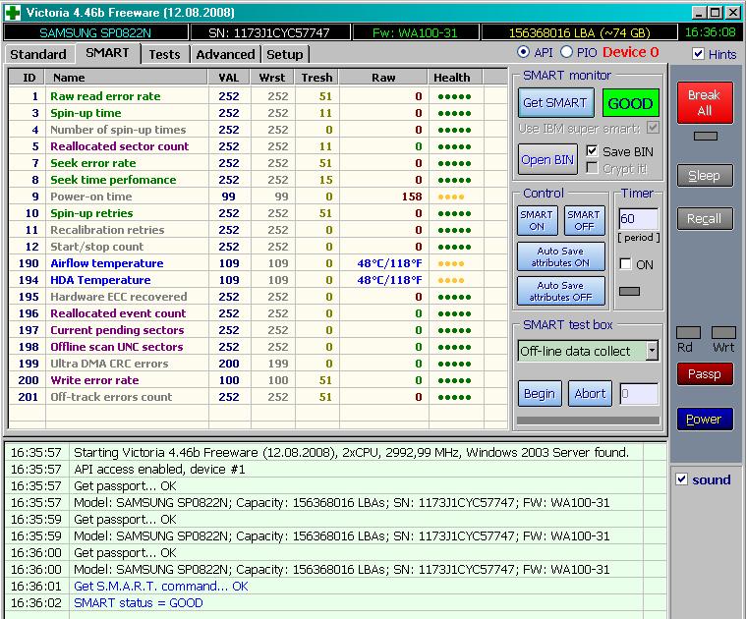746x619 pixels.
Task: Select the API access radio button
Action: [x=523, y=52]
